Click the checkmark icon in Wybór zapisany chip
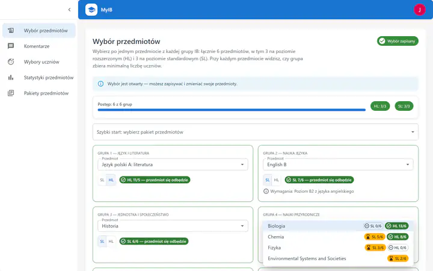 point(382,41)
